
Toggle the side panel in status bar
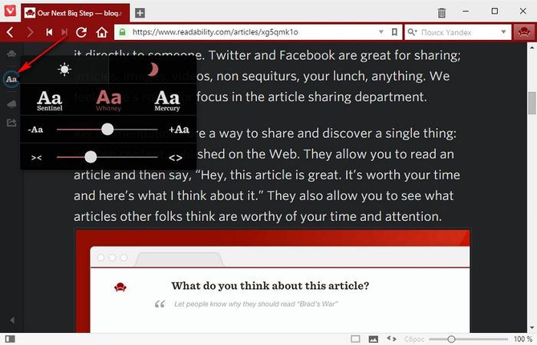(9, 338)
